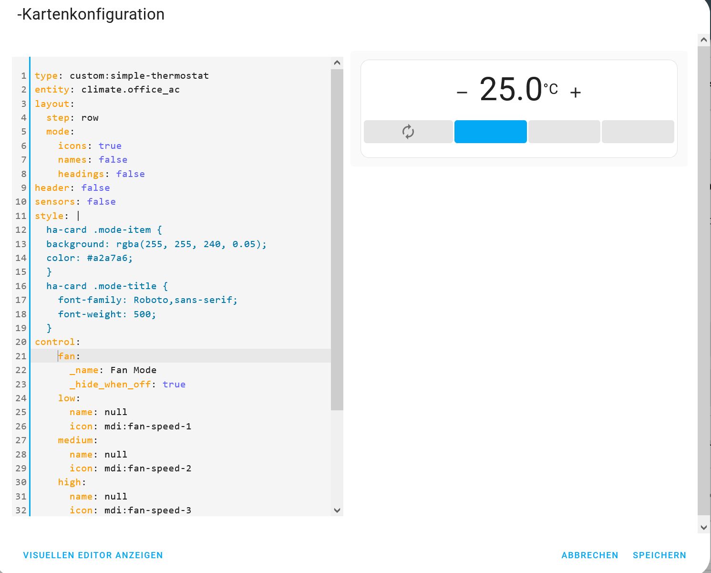Screen dimensions: 711x573
Task: Click the mdi:fan-speed-1 icon value text
Action: pos(148,426)
